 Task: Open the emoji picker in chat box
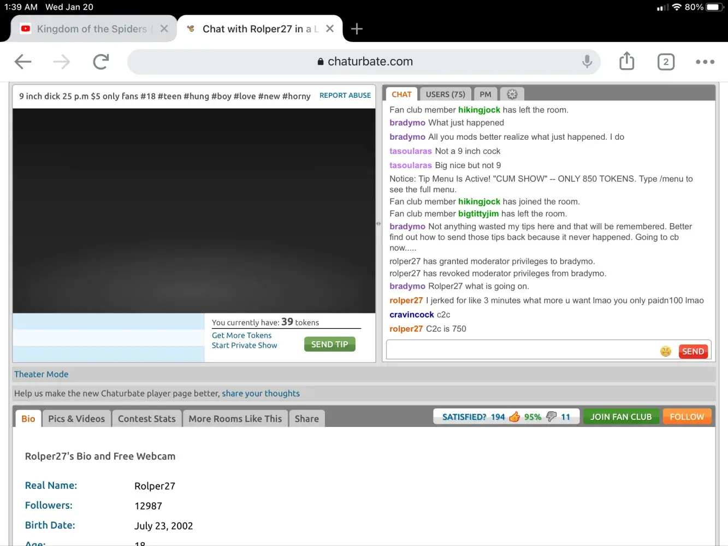[x=665, y=352]
